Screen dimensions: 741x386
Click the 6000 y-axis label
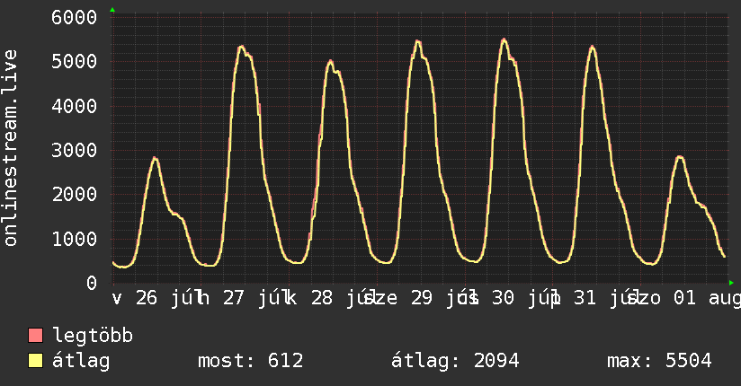click(x=75, y=17)
